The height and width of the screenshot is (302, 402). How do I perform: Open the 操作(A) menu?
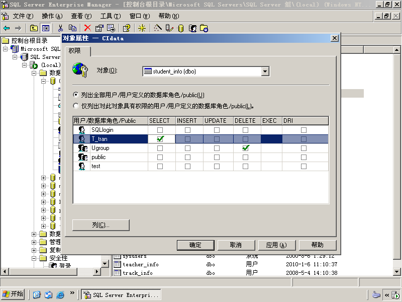tap(52, 16)
